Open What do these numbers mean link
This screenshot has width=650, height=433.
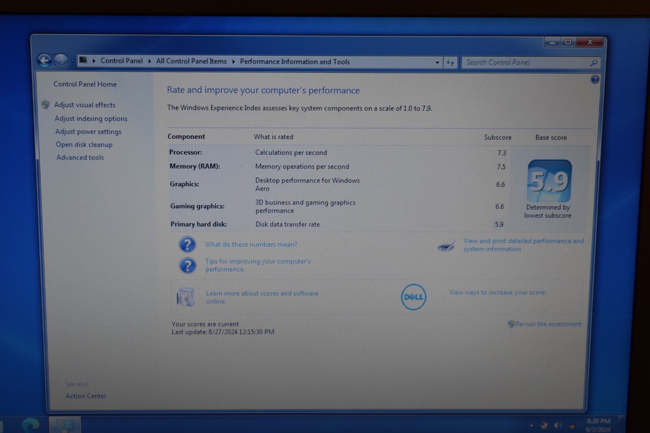[251, 244]
